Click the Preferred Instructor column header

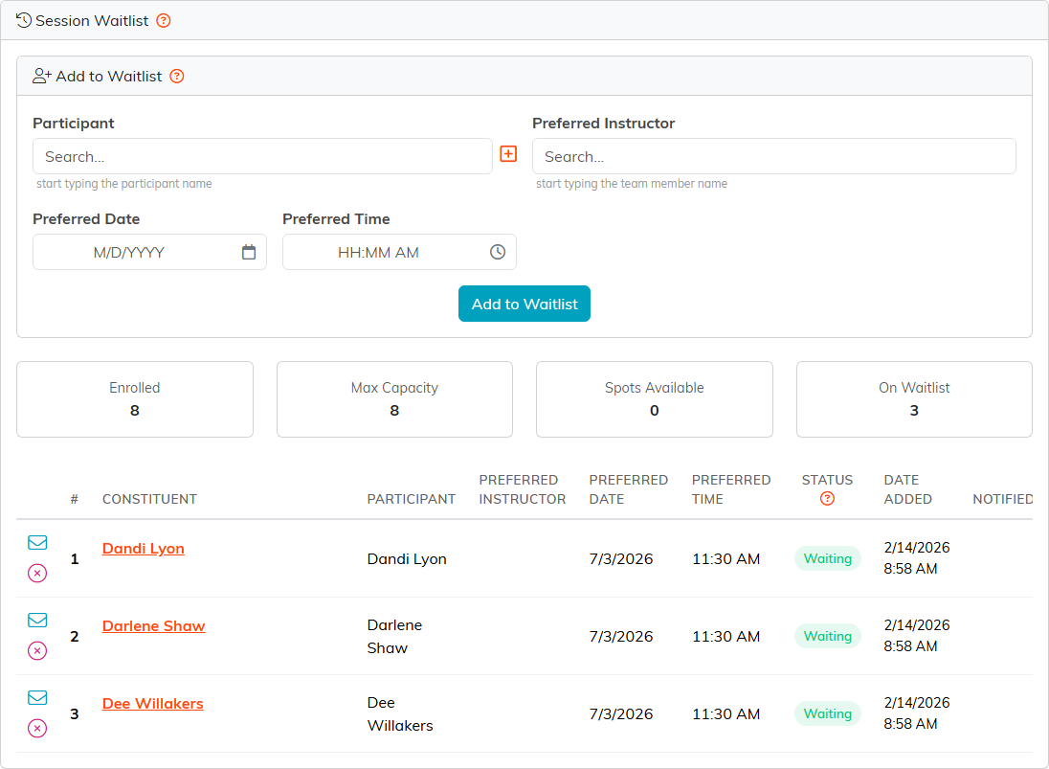(523, 490)
